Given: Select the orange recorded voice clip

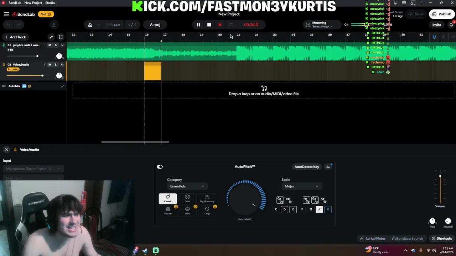Looking at the screenshot, I should (x=152, y=71).
